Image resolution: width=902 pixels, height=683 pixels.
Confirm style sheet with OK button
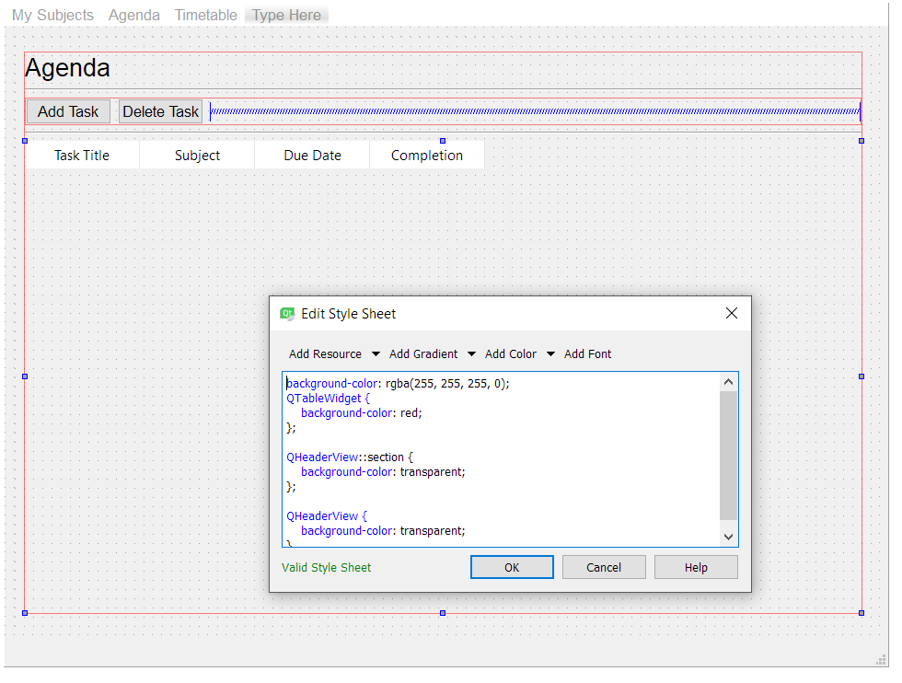[x=512, y=567]
